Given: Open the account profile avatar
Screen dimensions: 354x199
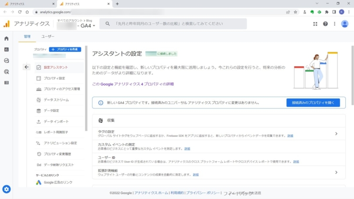Looking at the screenshot, I should click(x=344, y=24).
